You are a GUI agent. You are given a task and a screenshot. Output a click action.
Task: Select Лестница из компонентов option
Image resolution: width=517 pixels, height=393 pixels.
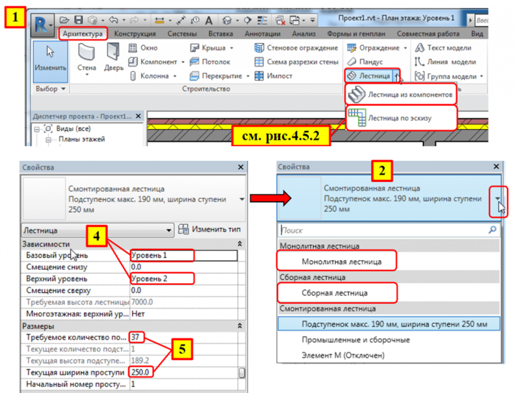tap(401, 95)
